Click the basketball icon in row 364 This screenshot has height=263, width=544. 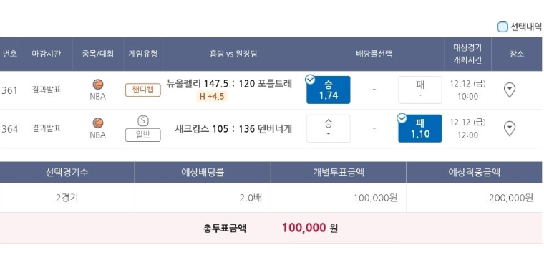pos(98,123)
